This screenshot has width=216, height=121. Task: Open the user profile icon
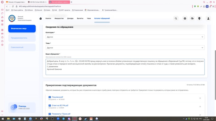[208, 18]
